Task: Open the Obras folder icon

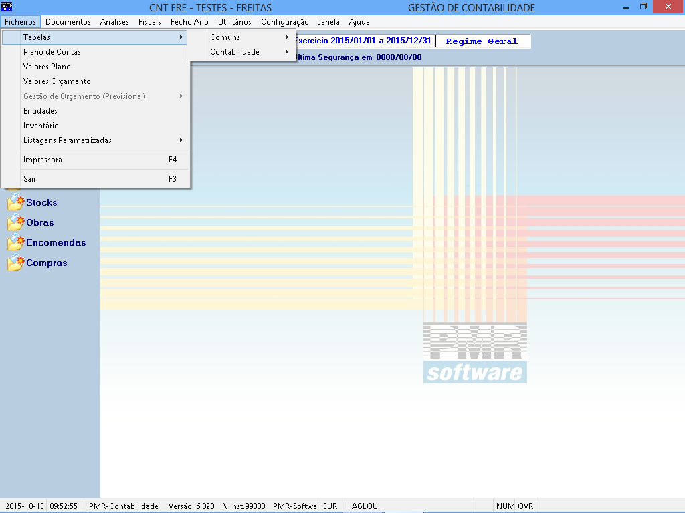Action: 16,222
